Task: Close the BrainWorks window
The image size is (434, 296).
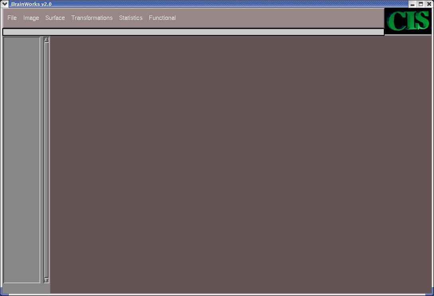Action: [429, 4]
